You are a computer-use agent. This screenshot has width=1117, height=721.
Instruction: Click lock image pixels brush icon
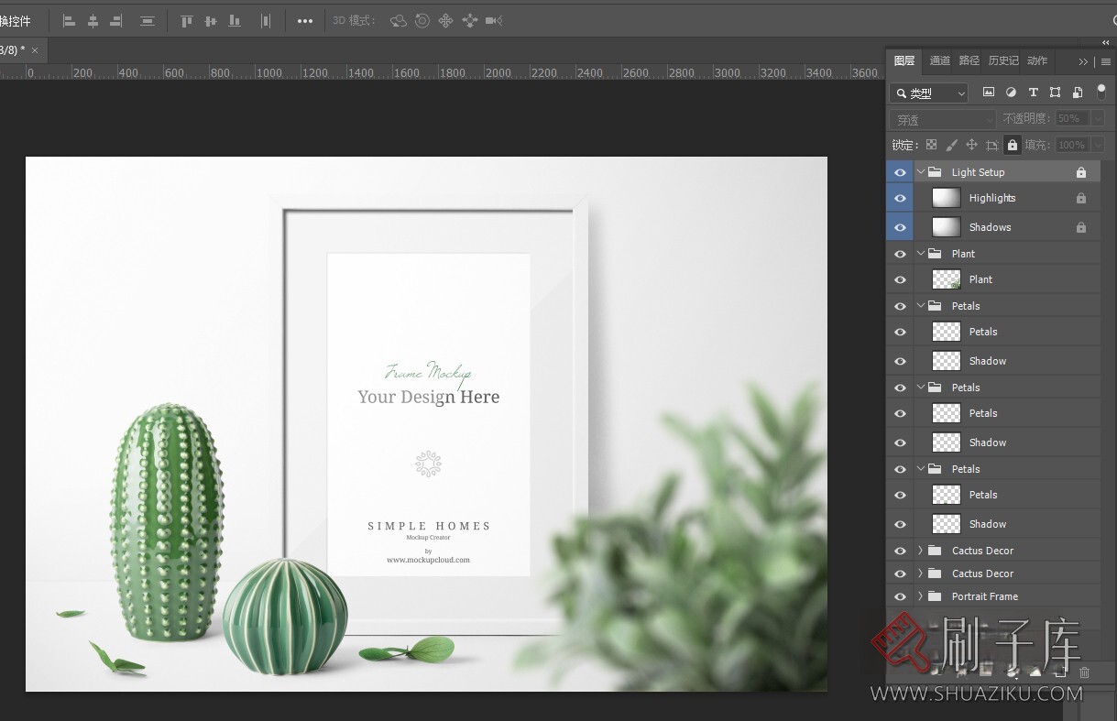(x=951, y=145)
